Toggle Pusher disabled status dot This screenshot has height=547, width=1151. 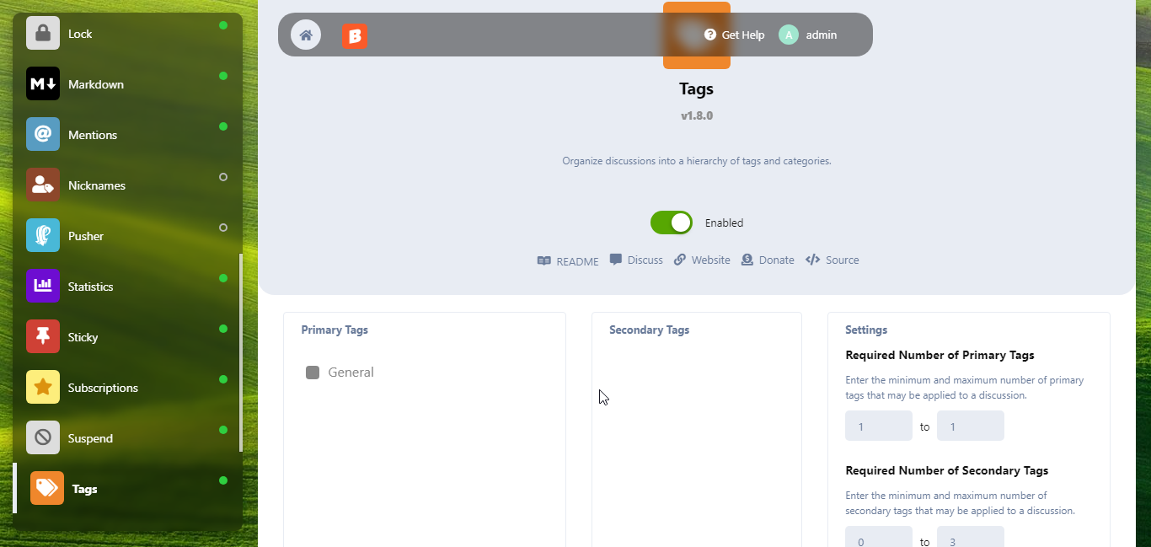click(x=223, y=228)
